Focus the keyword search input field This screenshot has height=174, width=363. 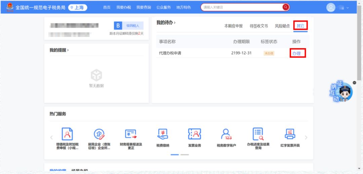tap(242, 7)
